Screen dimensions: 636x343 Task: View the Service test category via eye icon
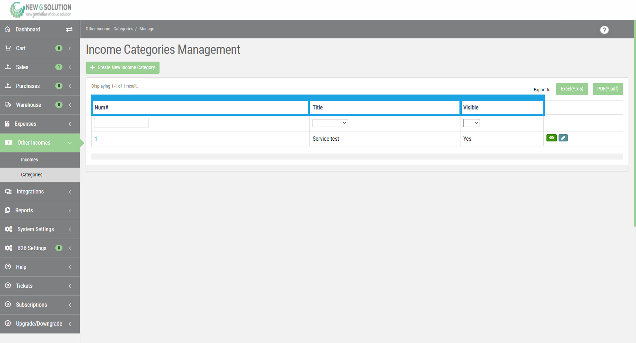(x=551, y=138)
